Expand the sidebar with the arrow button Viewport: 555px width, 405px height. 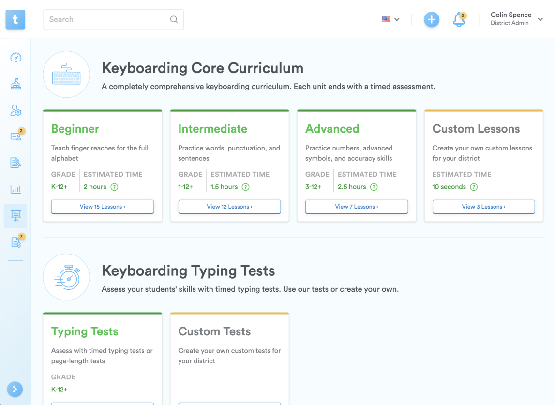(x=15, y=390)
